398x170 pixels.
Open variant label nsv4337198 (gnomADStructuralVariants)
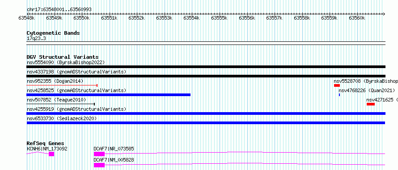tap(76, 72)
